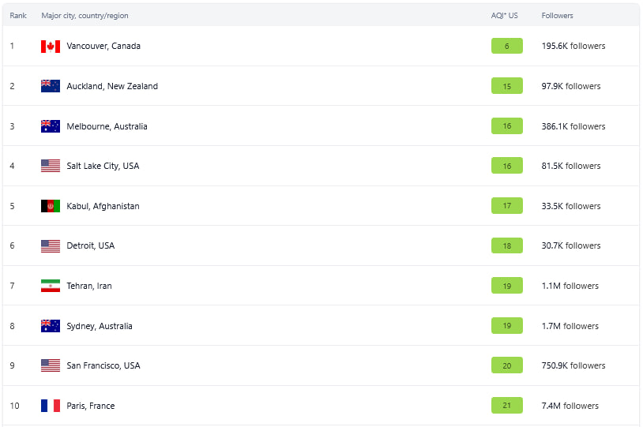
Task: Open the Vancouver, Canada city link
Action: point(103,46)
